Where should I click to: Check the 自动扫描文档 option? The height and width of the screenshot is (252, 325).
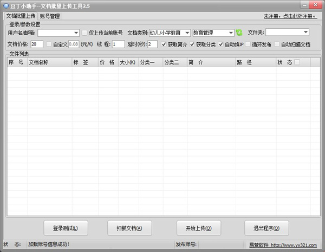tap(277, 44)
